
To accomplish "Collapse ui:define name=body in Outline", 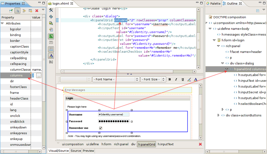I will coord(210,29).
